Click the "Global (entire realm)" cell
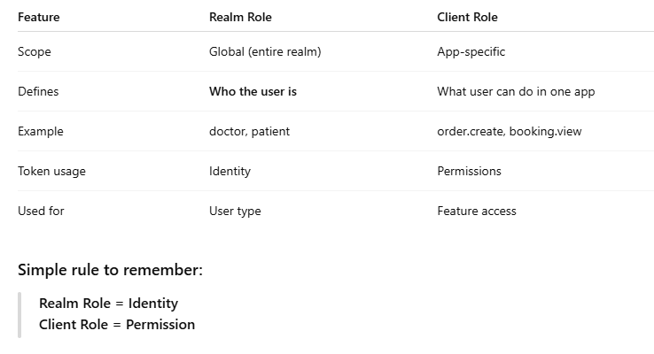654x354 pixels. [x=265, y=52]
